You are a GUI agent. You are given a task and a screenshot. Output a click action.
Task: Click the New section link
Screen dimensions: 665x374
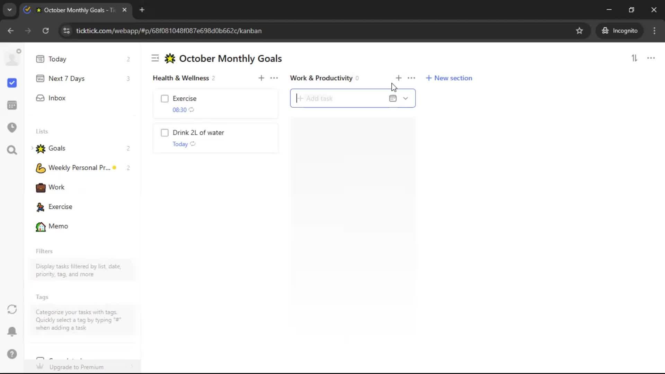(449, 78)
